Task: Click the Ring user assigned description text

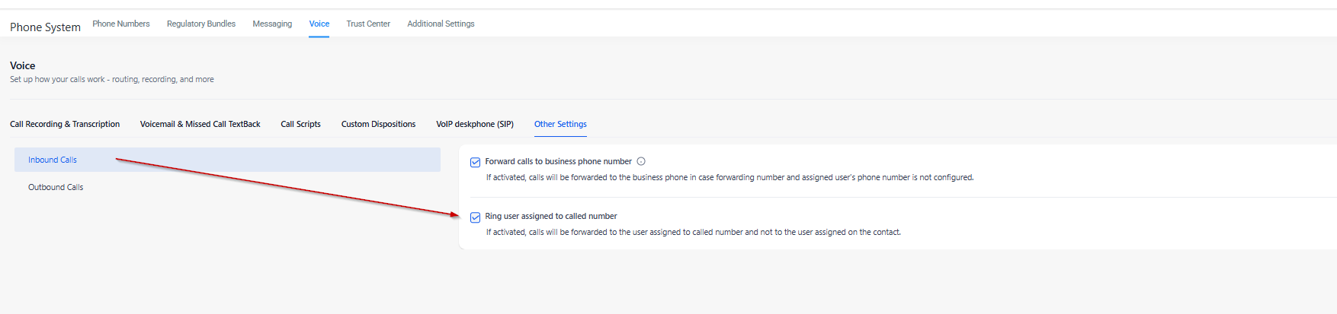Action: [693, 232]
